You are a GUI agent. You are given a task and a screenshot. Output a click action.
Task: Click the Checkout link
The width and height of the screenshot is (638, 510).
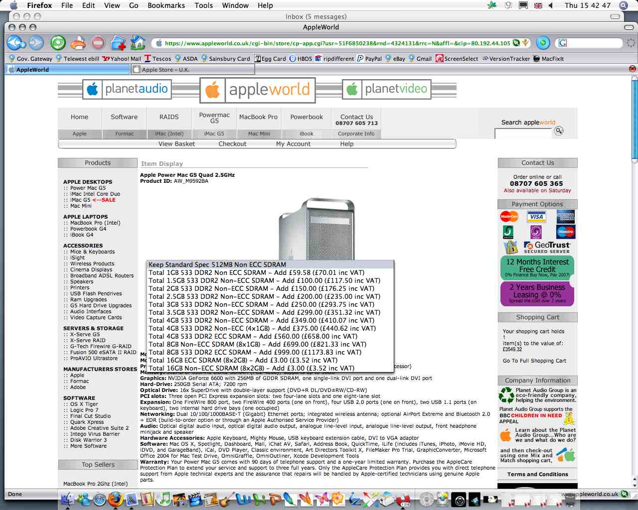coord(232,144)
